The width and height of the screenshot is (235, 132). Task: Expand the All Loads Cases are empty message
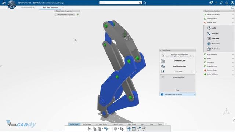(x=194, y=94)
